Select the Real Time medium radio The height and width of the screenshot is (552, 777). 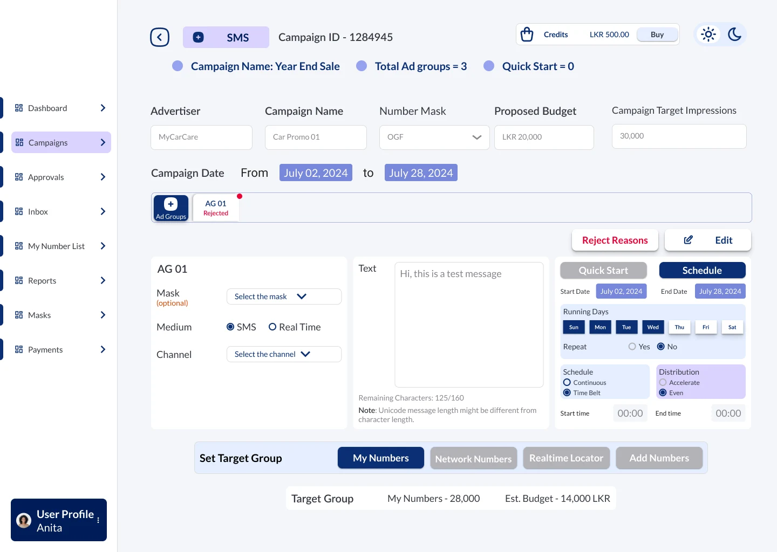click(x=272, y=327)
